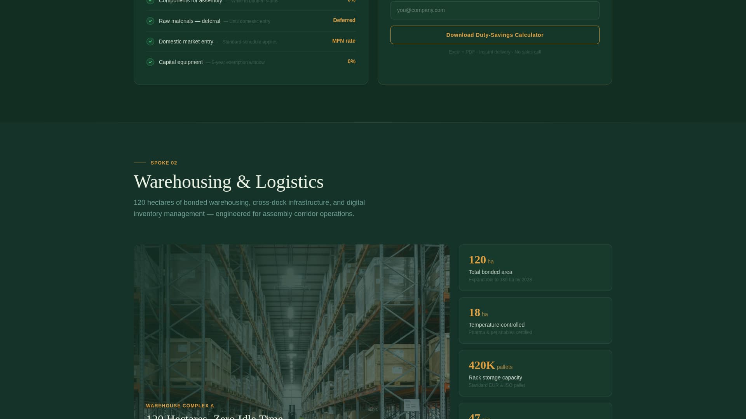Select the Deferred status badge
The image size is (746, 419).
coord(344,20)
